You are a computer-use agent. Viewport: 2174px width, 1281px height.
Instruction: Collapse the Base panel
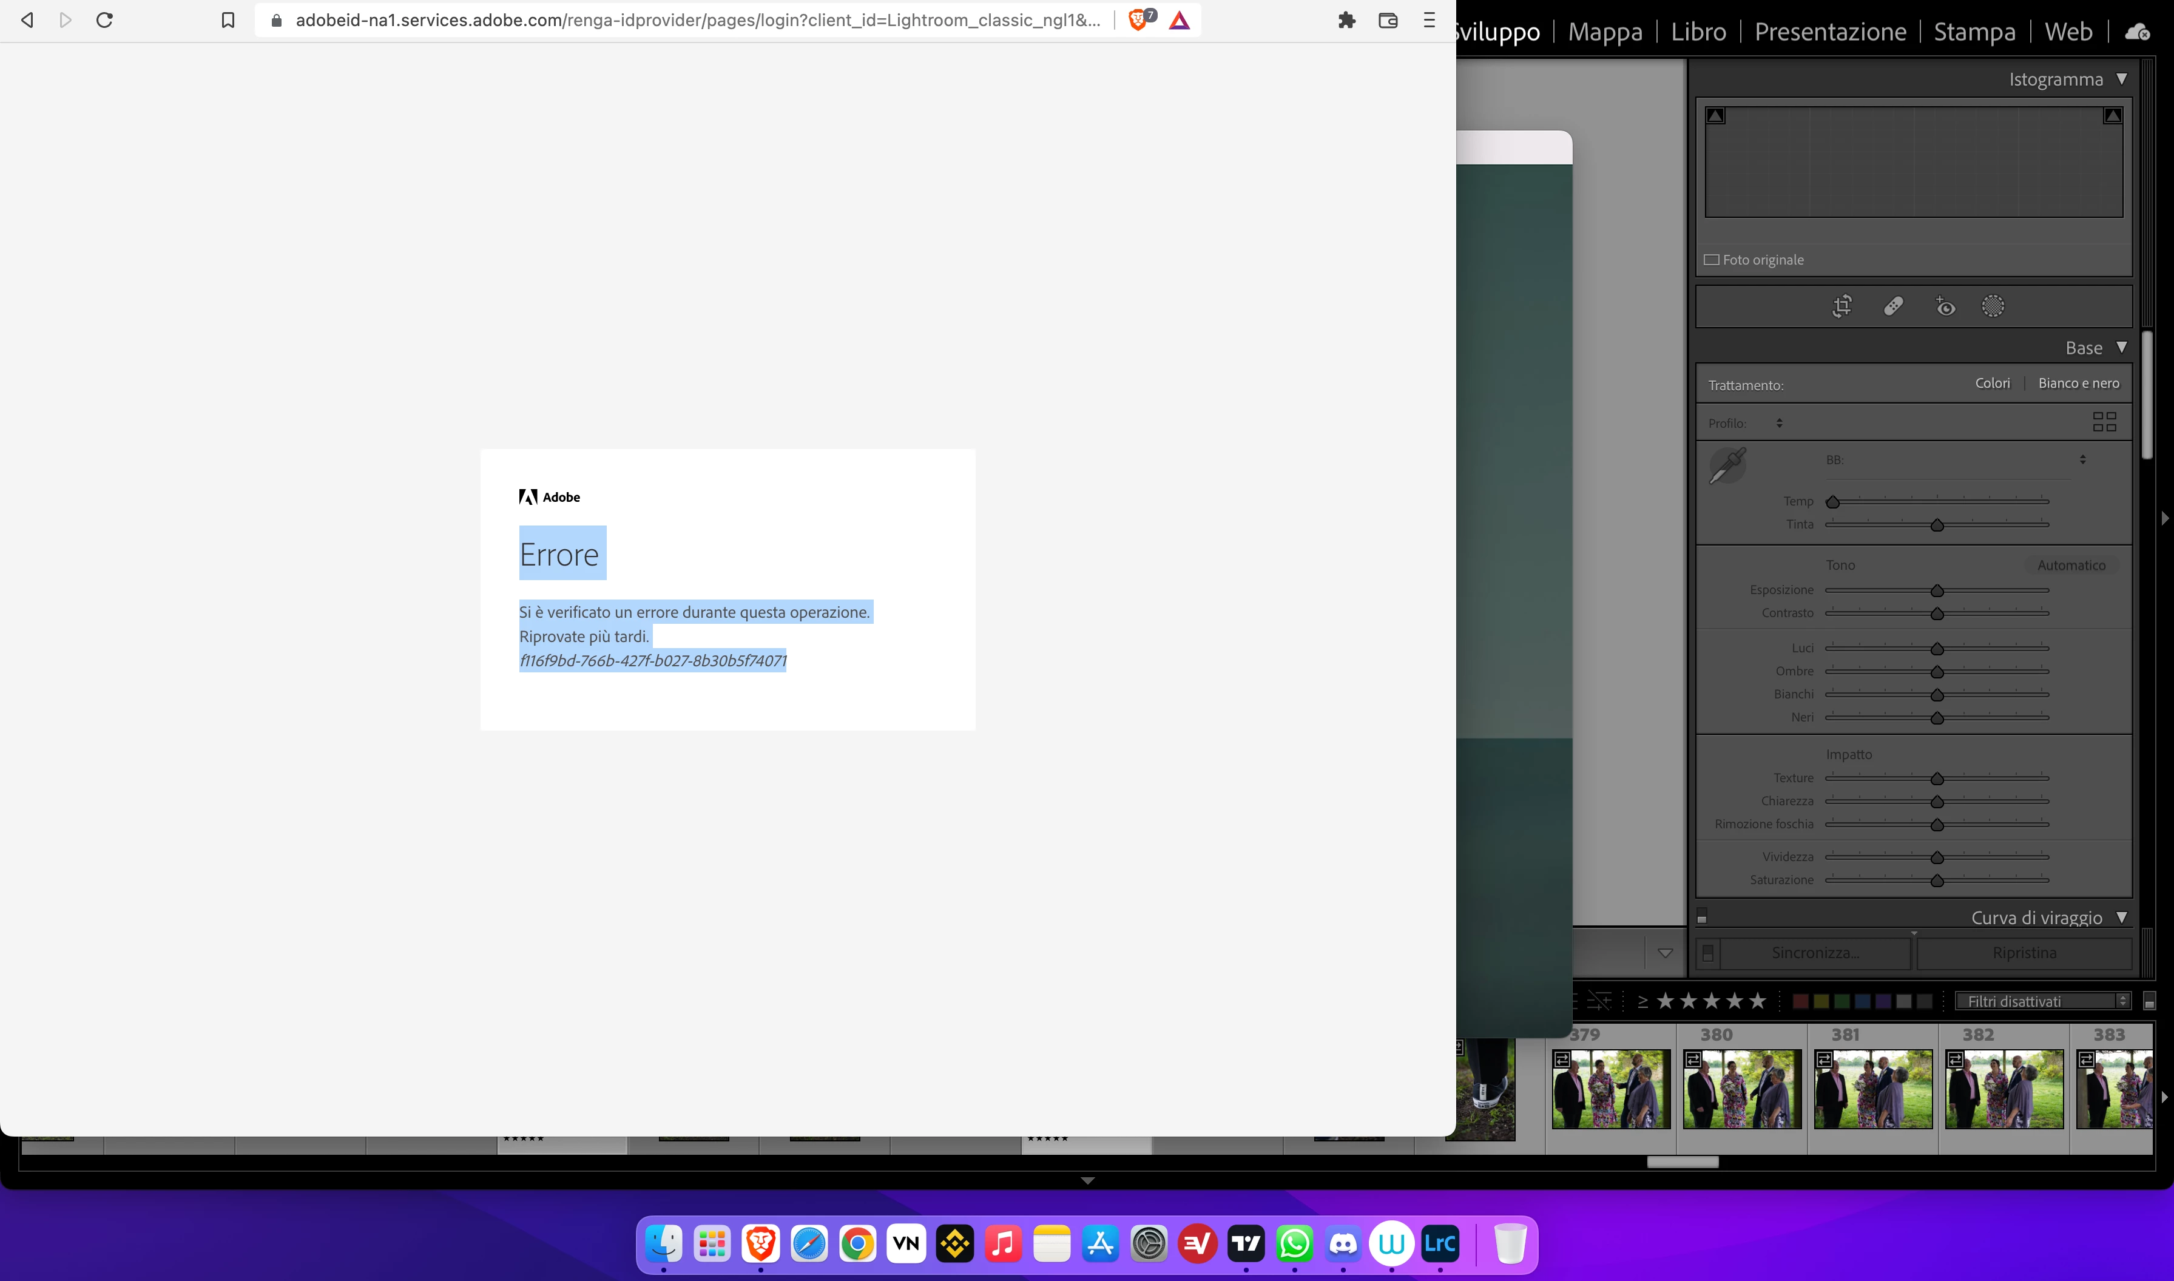pyautogui.click(x=2121, y=348)
